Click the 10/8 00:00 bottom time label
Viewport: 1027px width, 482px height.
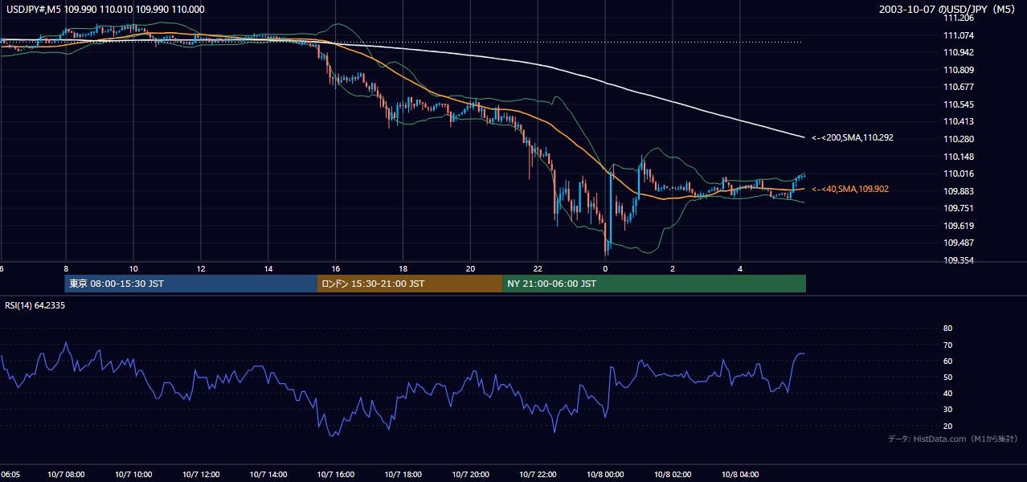(606, 475)
